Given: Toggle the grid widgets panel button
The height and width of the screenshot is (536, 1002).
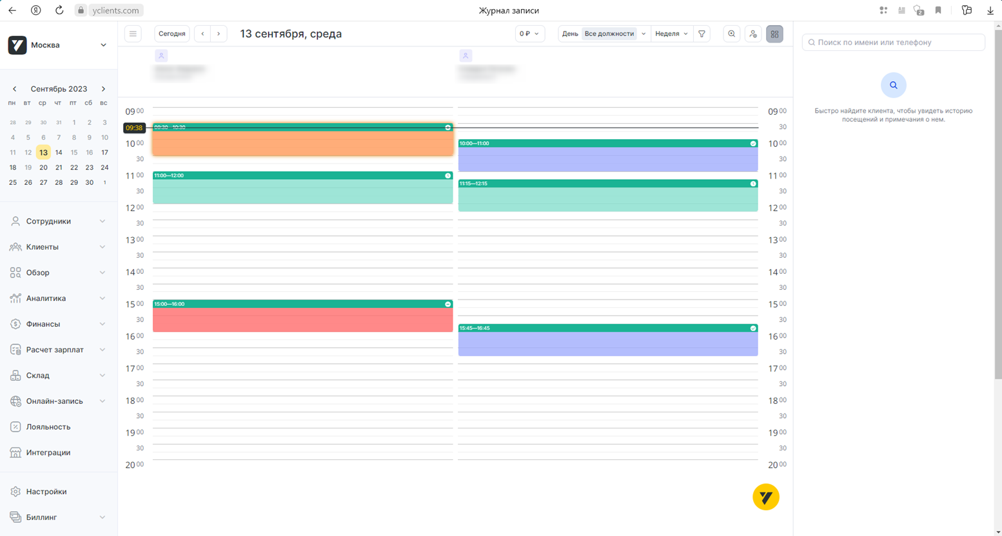Looking at the screenshot, I should pos(774,34).
